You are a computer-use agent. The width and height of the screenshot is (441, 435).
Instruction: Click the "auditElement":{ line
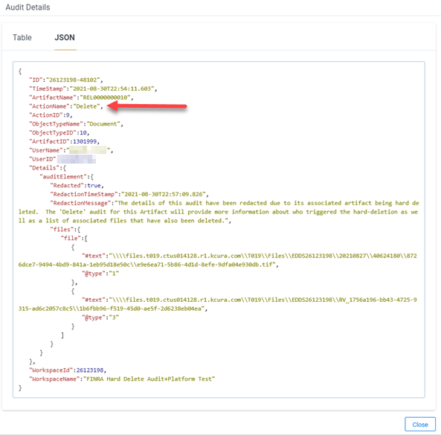click(66, 176)
